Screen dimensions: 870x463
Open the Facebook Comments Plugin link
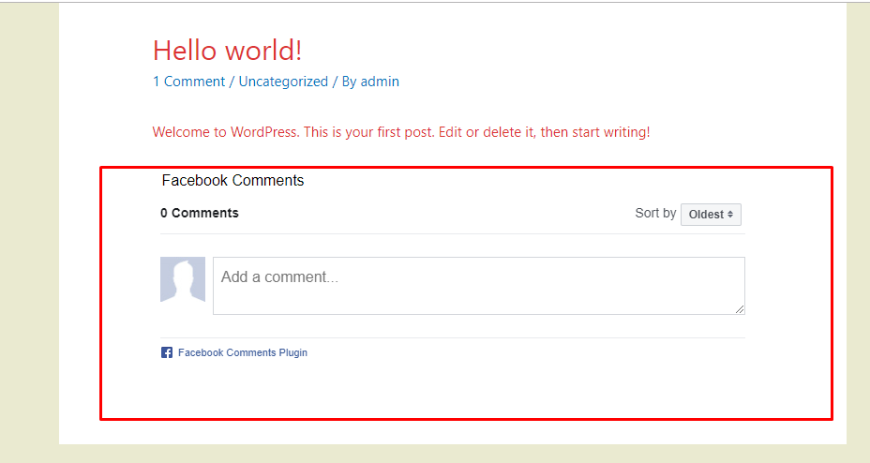coord(243,352)
